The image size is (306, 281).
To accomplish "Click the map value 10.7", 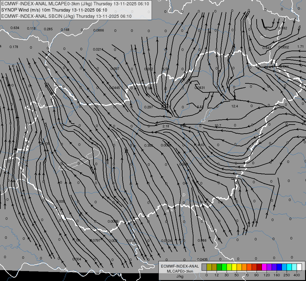I will tap(218, 126).
